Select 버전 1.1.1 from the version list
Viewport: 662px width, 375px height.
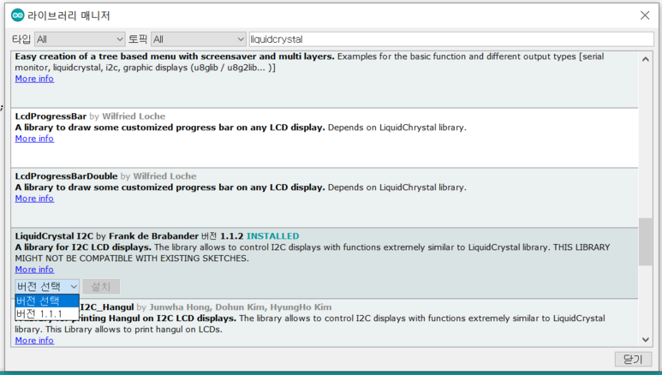(x=47, y=313)
